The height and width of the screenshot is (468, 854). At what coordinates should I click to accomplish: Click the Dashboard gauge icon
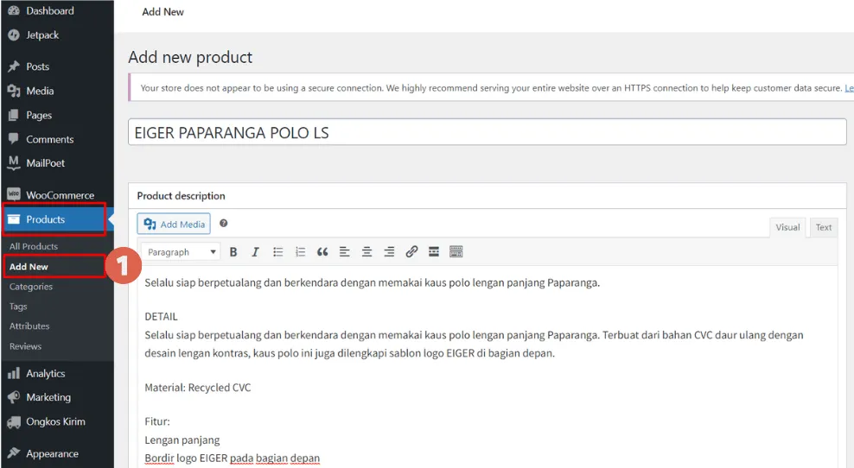coord(14,11)
